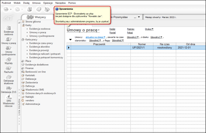Sort by Pracownik column header
Image resolution: width=206 pixels, height=133 pixels.
pyautogui.click(x=99, y=44)
